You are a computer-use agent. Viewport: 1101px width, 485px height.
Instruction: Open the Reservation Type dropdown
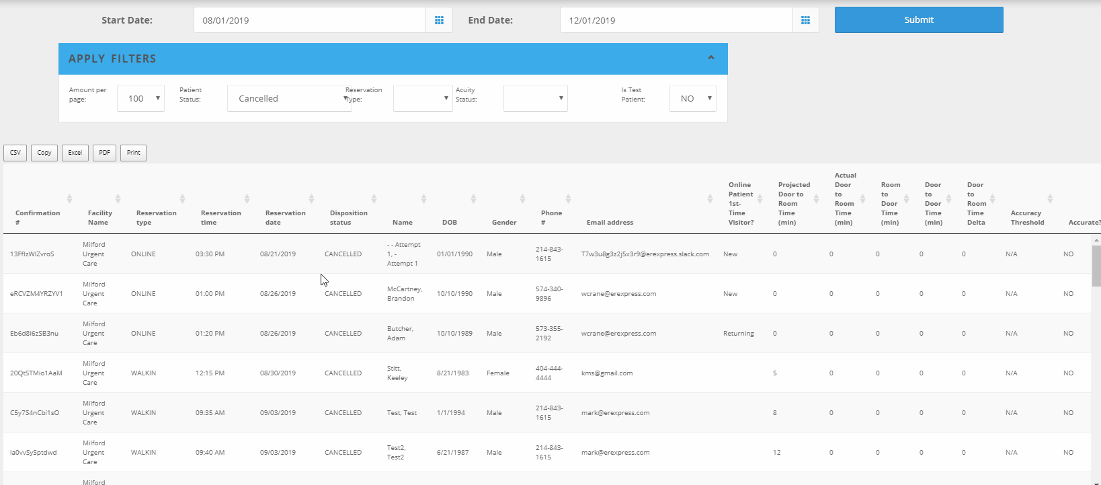tap(423, 98)
